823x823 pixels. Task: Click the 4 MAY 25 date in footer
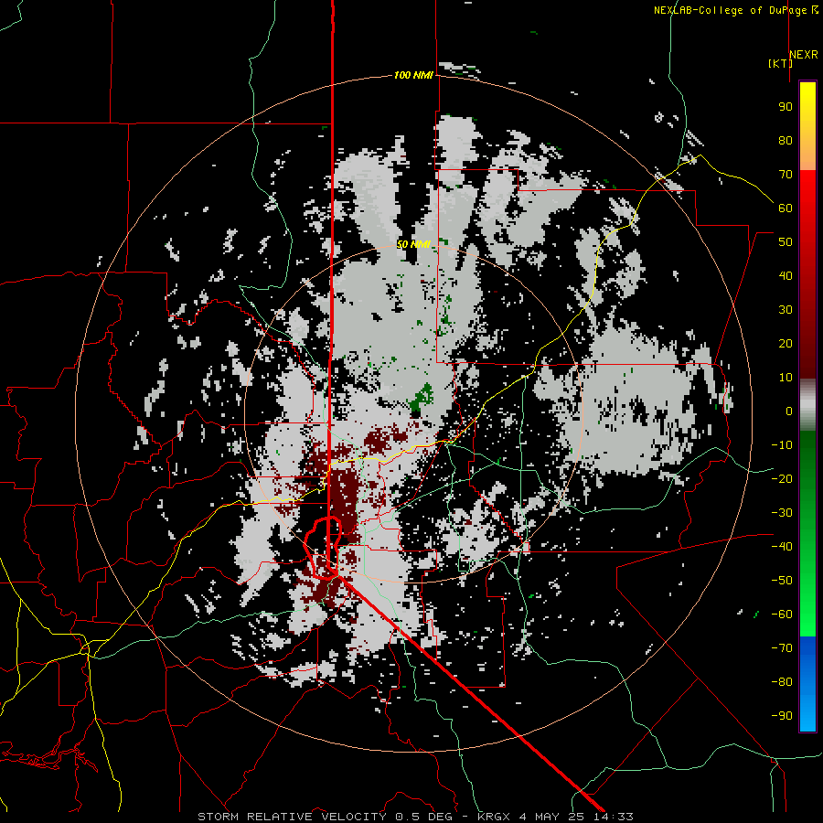coord(551,817)
